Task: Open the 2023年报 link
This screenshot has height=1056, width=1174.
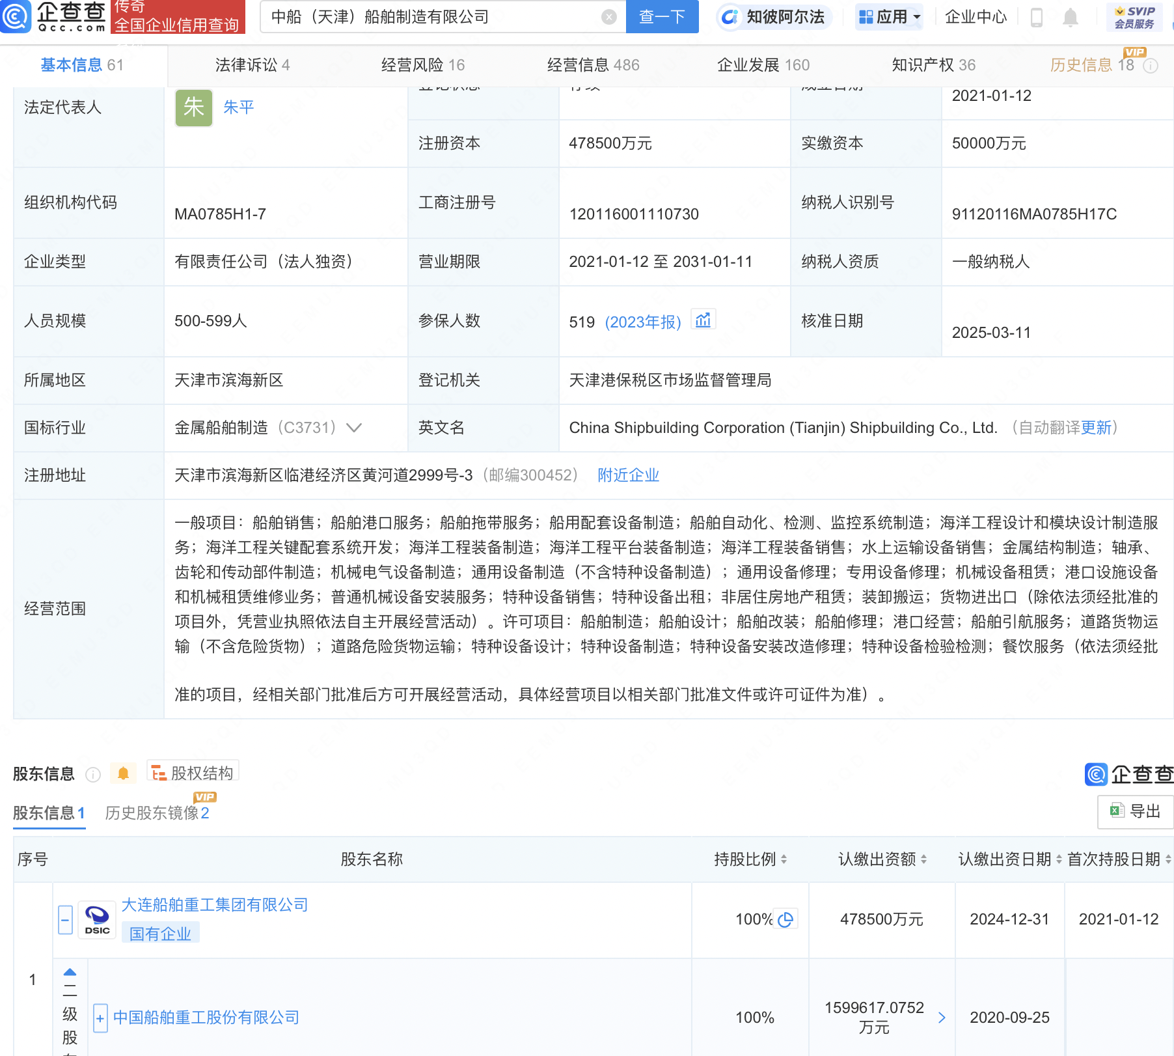Action: (643, 322)
